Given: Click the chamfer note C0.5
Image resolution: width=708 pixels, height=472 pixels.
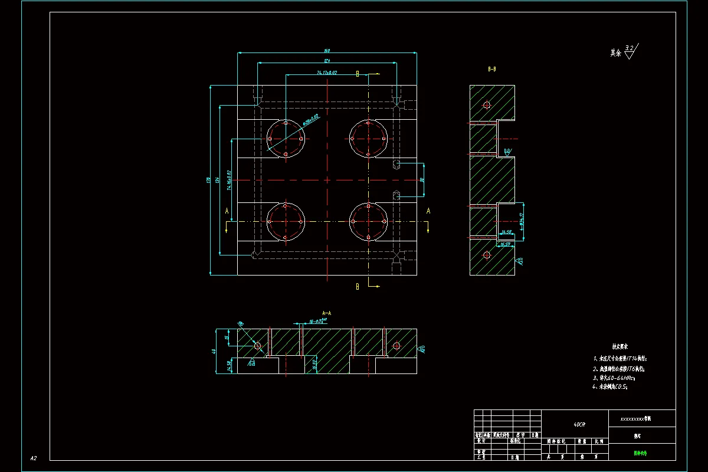Looking at the screenshot, I should (610, 387).
